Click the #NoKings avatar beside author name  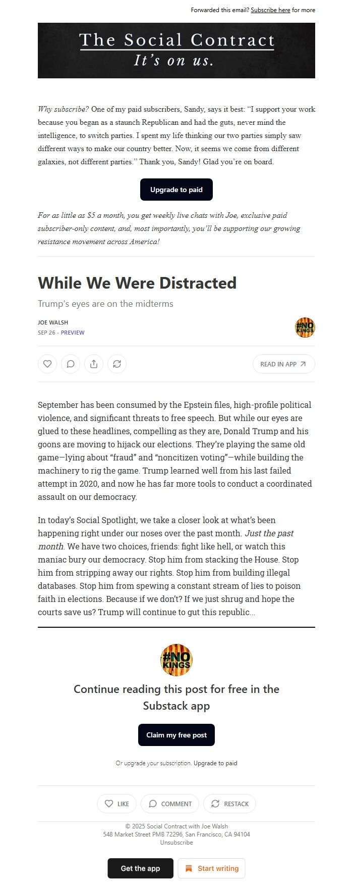pyautogui.click(x=305, y=328)
